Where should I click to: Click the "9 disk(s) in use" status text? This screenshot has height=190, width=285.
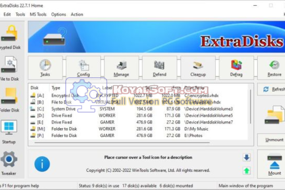[106, 186]
